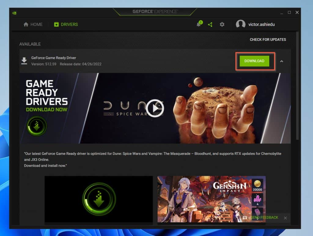
Task: Click GeForce Game Ready Driver title
Action: point(53,58)
